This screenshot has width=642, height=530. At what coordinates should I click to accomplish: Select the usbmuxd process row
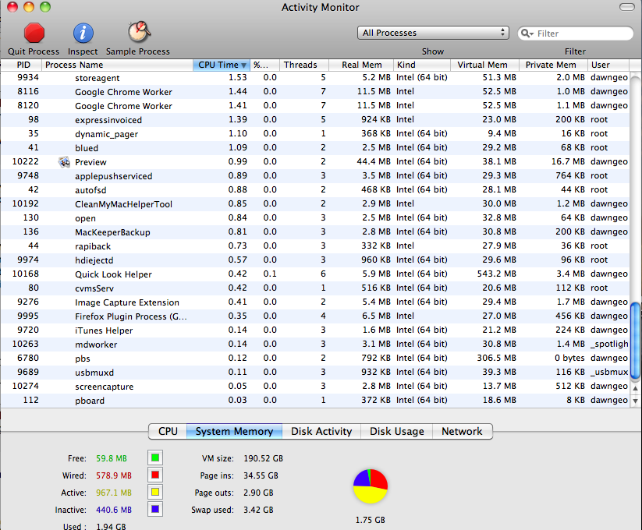point(315,372)
